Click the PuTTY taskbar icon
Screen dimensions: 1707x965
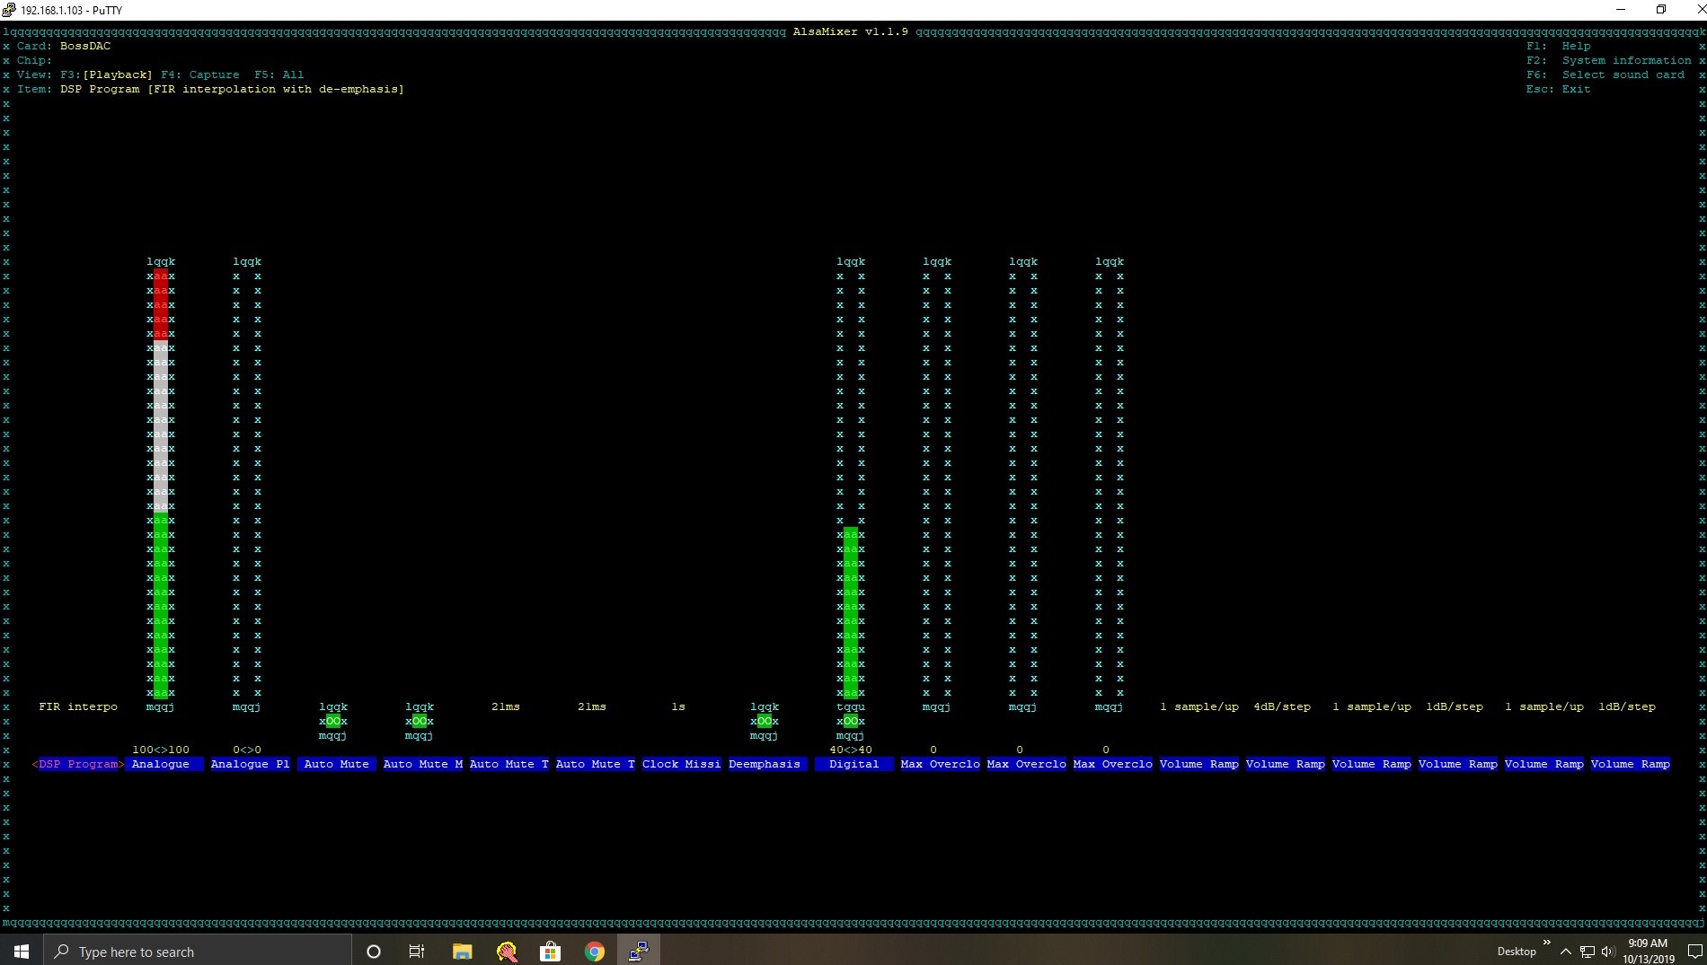[638, 952]
